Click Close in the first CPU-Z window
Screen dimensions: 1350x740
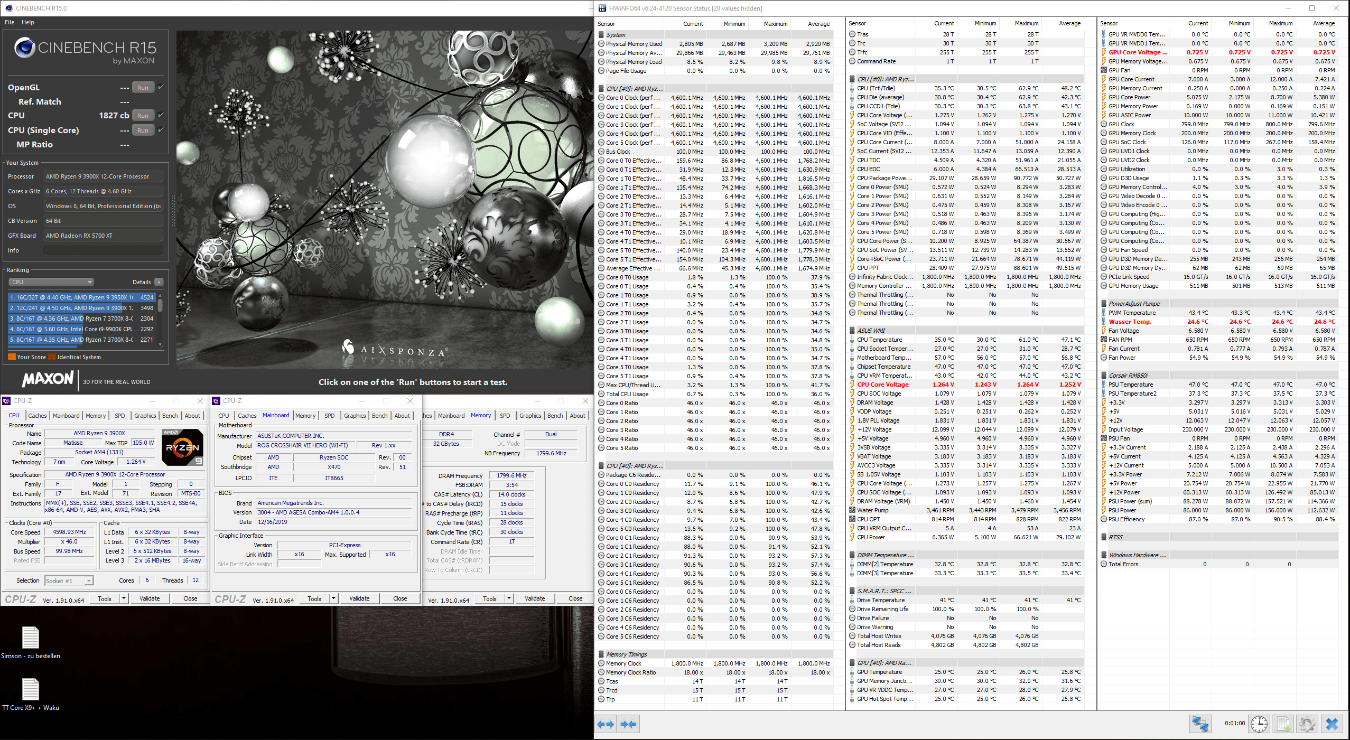point(190,598)
